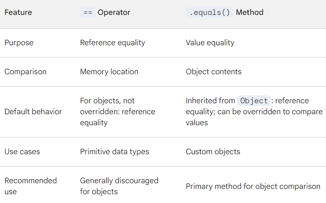Click the 'For objects, not overridden' cell
This screenshot has width=326, height=203.
(x=118, y=112)
